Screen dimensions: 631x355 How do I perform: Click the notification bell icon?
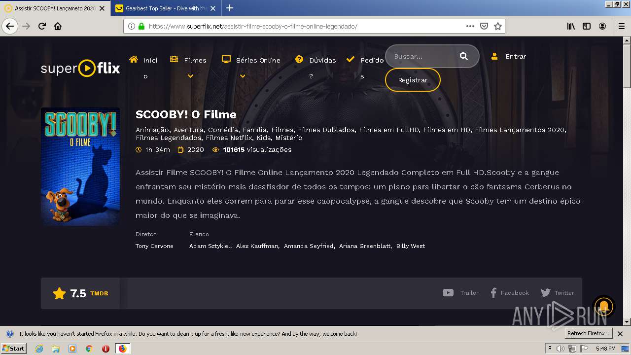point(604,307)
